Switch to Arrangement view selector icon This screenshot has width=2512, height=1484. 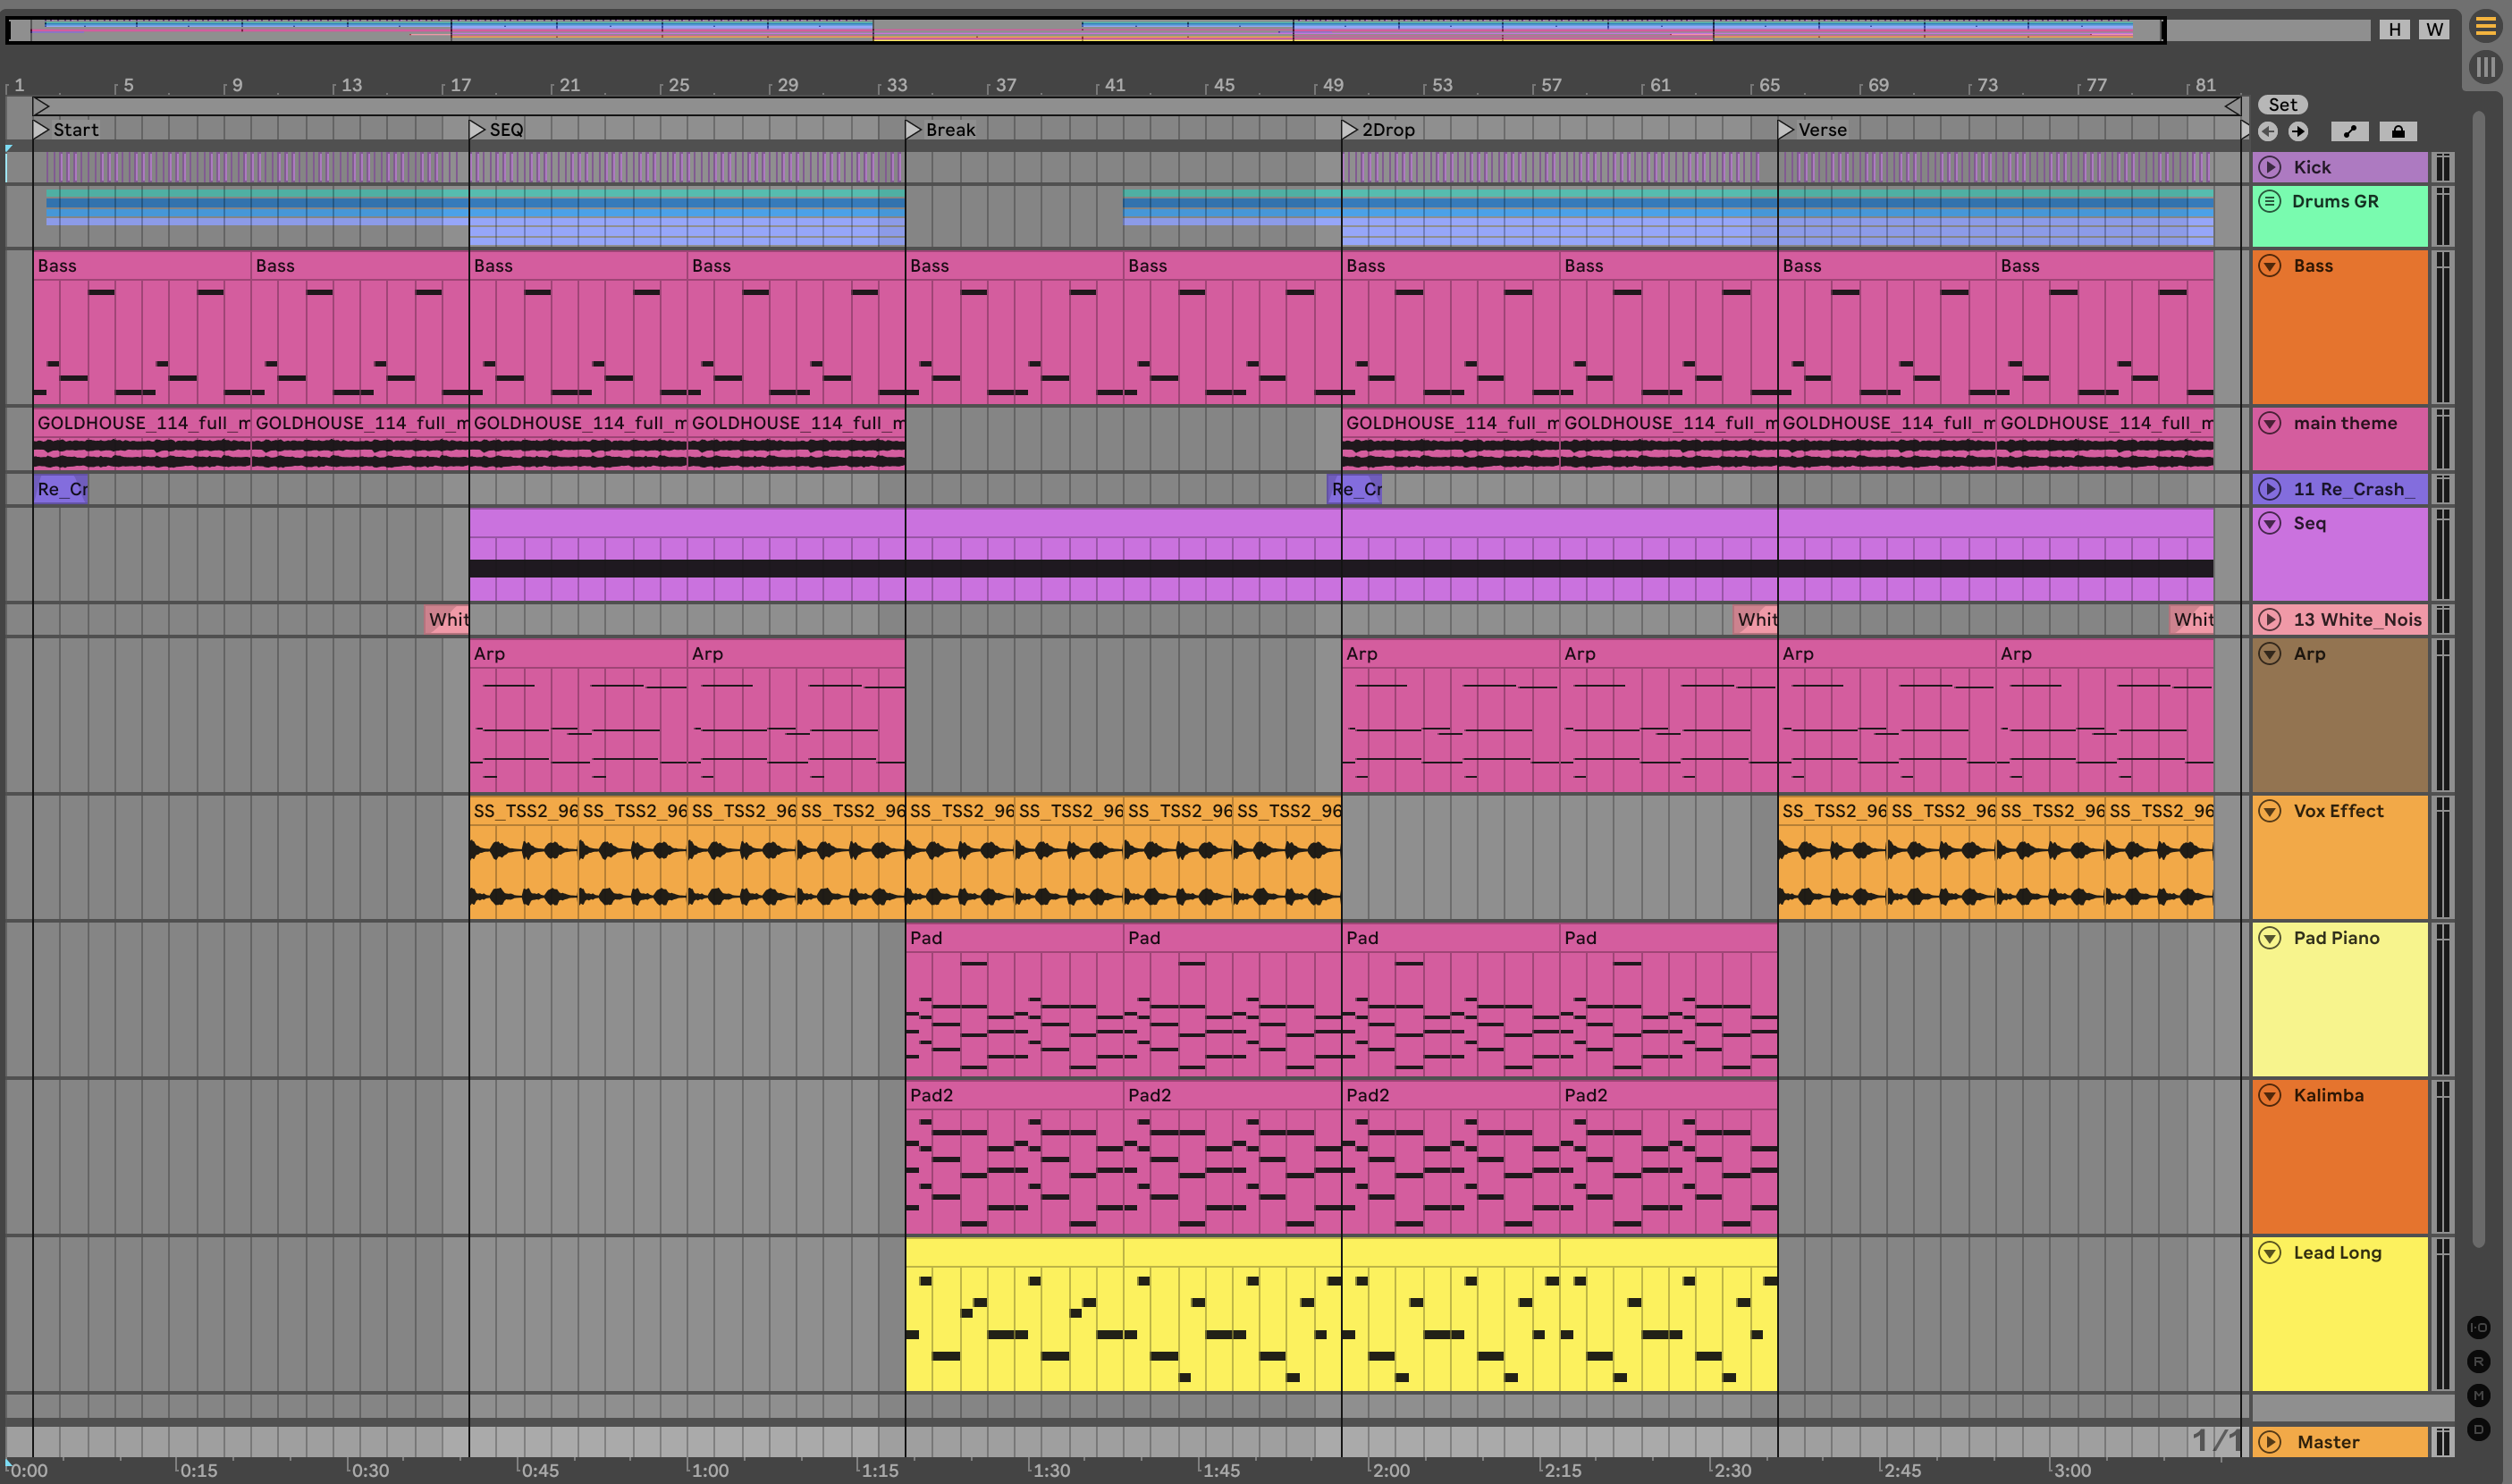coord(2485,27)
